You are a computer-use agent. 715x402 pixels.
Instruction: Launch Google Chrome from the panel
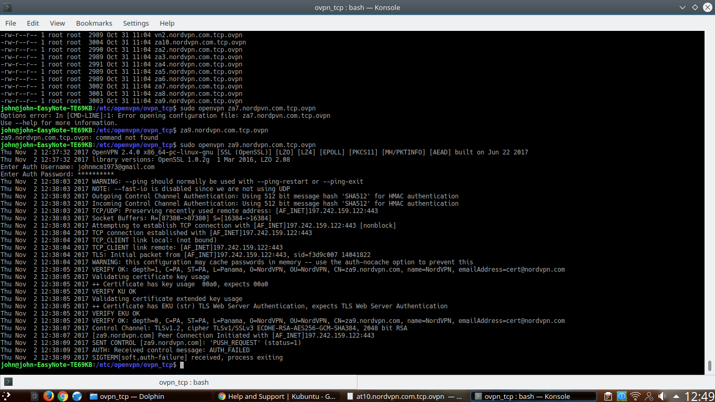(63, 396)
